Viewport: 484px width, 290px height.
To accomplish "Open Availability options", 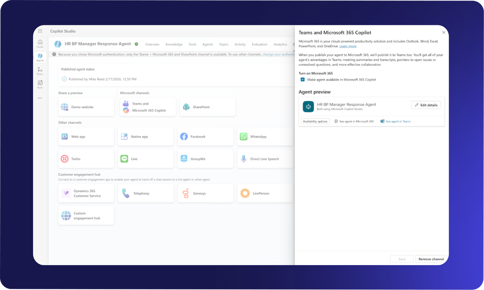I will (315, 122).
